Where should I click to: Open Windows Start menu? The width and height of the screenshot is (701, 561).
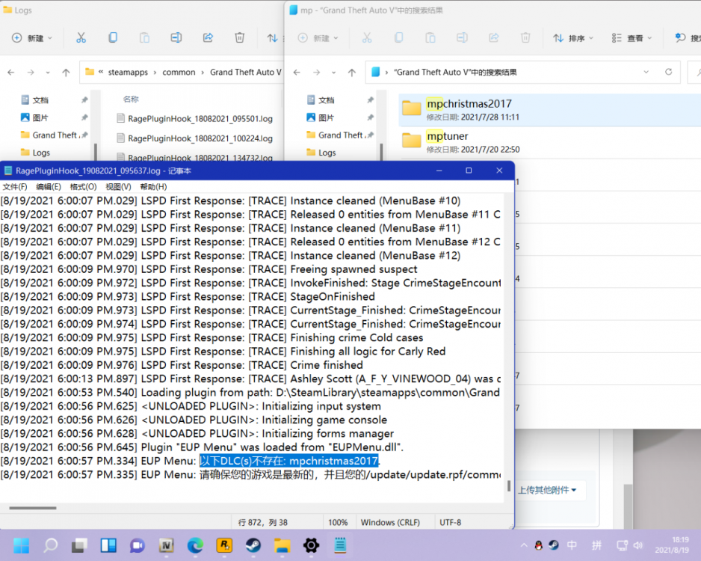pos(21,545)
